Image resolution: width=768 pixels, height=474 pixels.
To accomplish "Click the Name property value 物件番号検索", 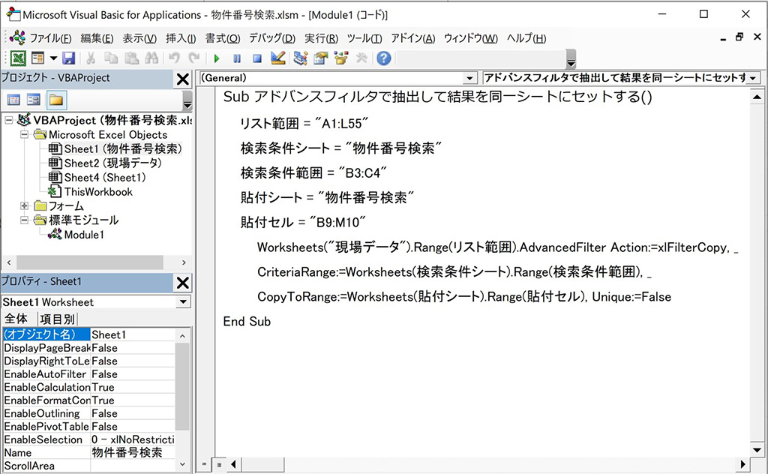I will pos(133,453).
